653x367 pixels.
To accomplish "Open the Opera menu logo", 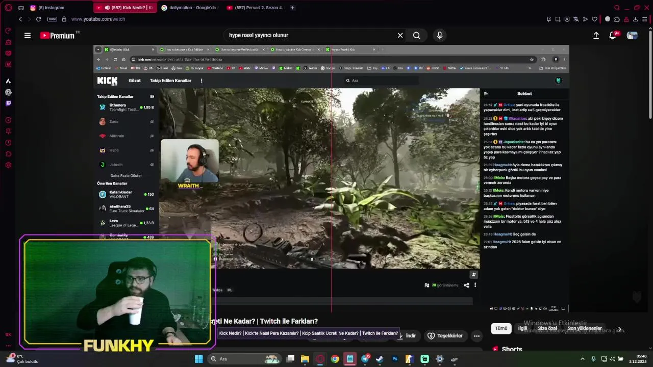I will pos(8,8).
